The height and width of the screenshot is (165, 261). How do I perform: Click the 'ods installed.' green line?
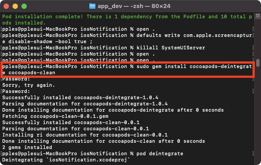24,23
